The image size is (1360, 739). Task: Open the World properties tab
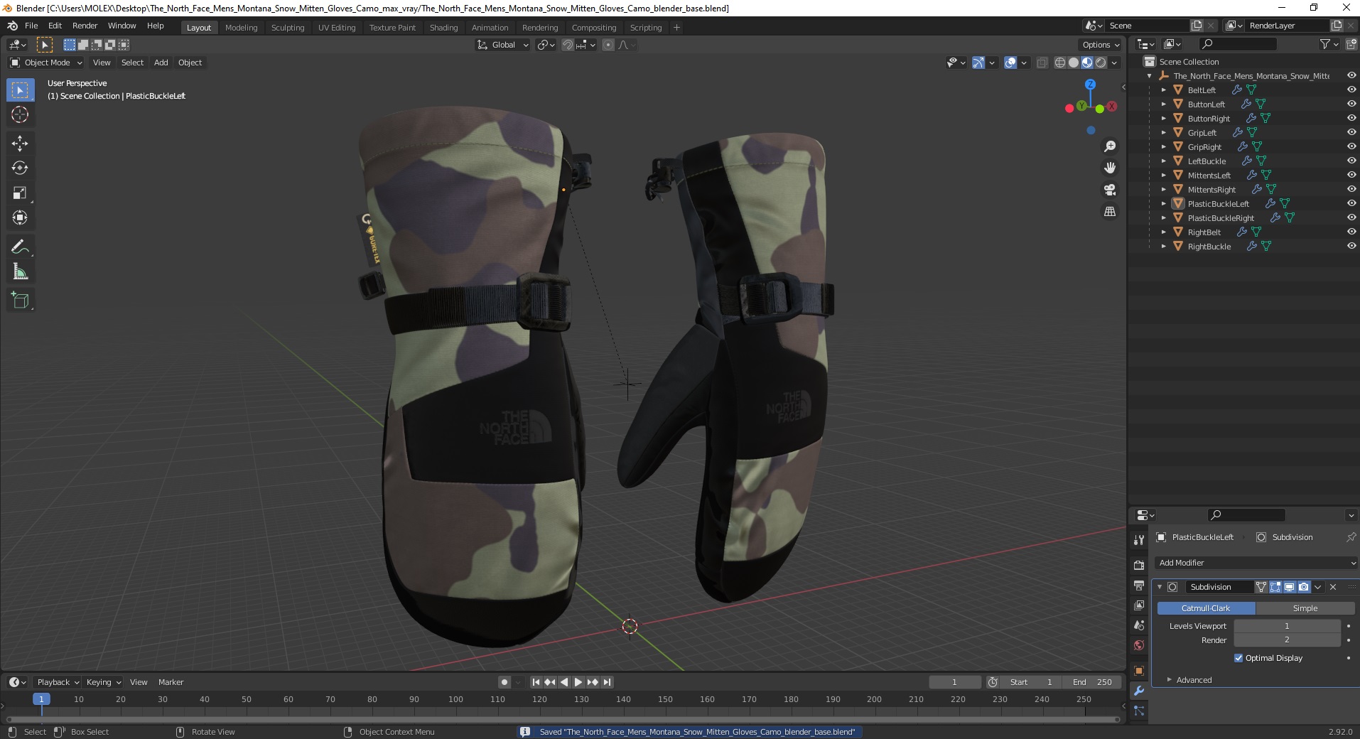coord(1139,645)
